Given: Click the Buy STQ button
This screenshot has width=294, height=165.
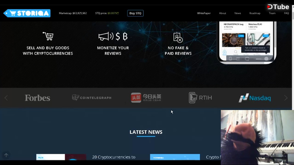Looking at the screenshot, I should [x=136, y=13].
